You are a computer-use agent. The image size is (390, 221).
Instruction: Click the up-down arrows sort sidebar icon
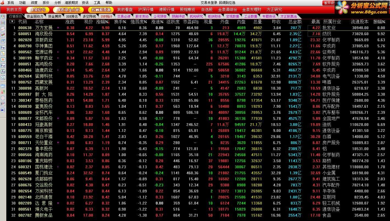[x=3, y=92]
